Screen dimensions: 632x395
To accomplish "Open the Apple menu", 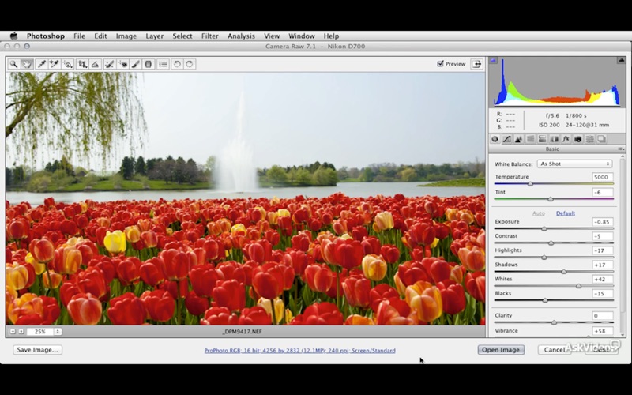I will point(13,36).
